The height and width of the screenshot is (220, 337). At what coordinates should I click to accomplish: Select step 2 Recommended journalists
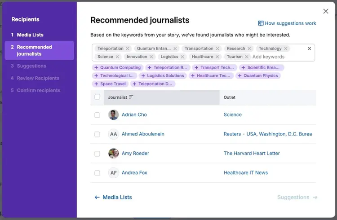(40, 50)
